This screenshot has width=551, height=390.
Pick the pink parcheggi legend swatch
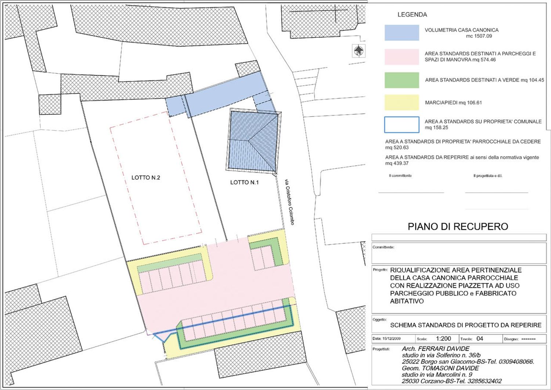(401, 57)
